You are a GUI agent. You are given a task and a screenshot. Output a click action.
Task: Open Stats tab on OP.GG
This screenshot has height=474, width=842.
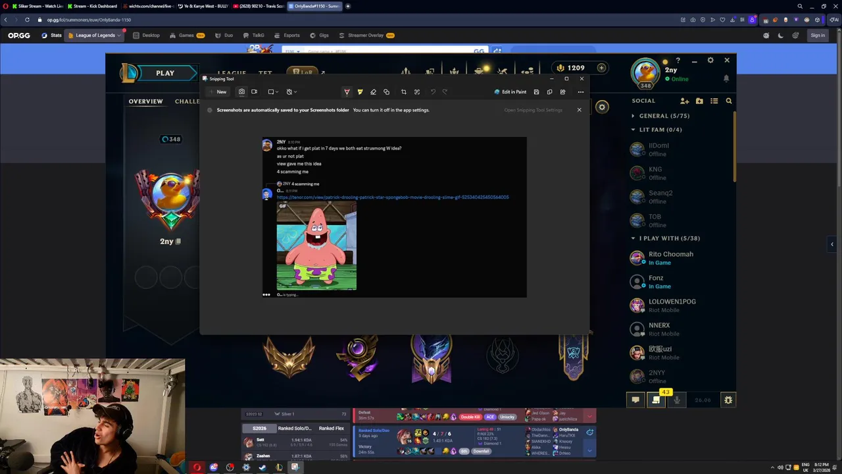(x=52, y=36)
